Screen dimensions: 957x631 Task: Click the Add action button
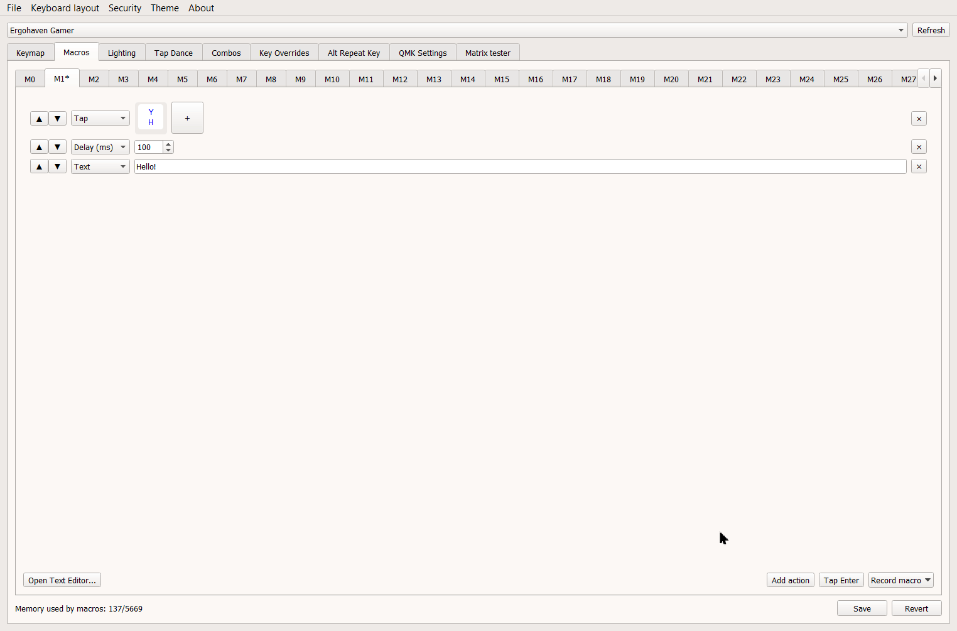pos(790,580)
